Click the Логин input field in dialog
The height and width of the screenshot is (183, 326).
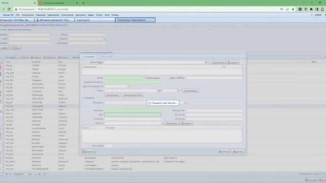(123, 78)
